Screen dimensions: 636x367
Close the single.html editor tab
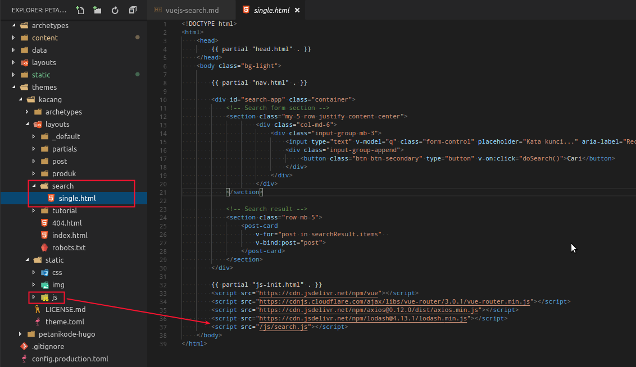297,11
